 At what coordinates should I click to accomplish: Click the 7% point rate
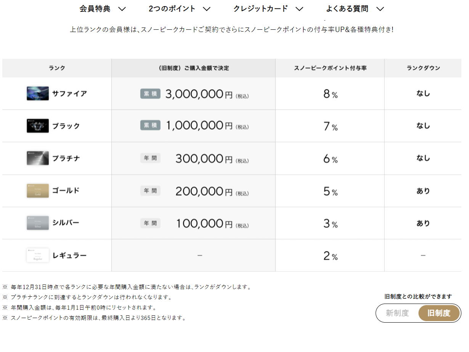pos(330,127)
